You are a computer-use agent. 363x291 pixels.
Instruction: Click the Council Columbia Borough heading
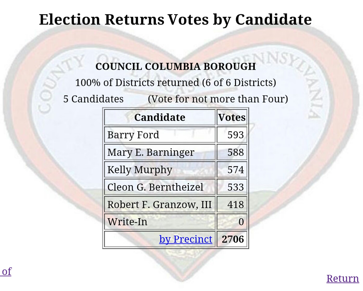pos(176,67)
